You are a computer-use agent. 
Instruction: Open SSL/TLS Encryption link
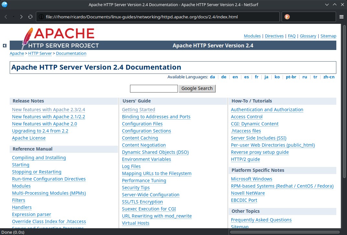click(x=142, y=202)
